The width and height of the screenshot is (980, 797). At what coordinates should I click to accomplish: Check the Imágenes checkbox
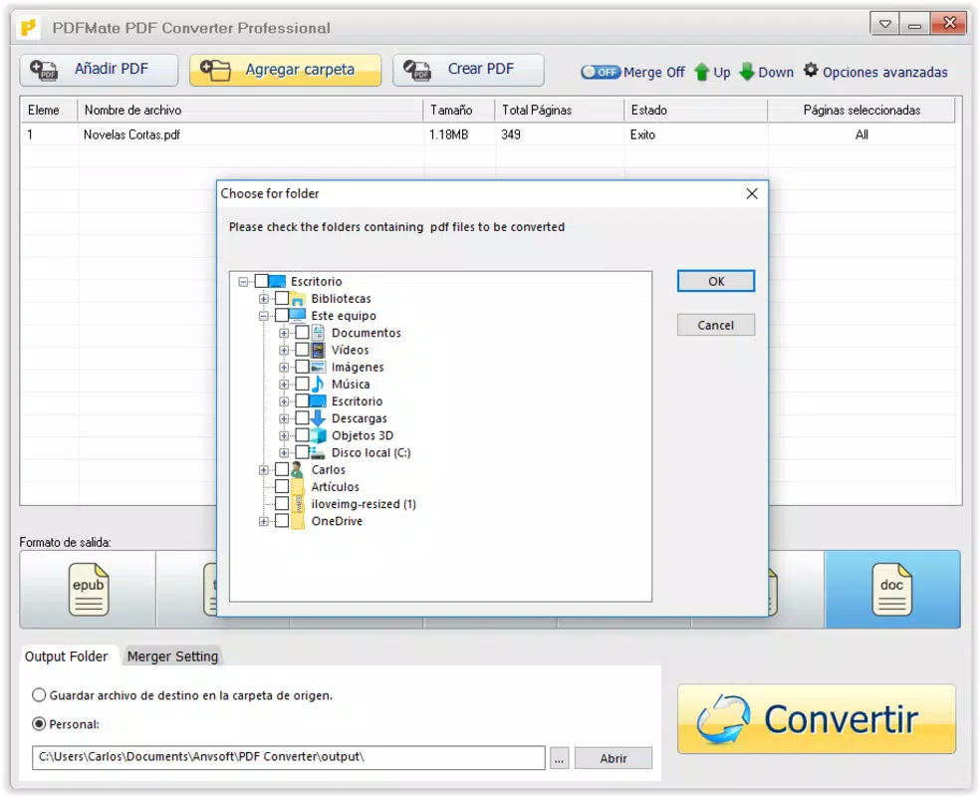pos(302,367)
